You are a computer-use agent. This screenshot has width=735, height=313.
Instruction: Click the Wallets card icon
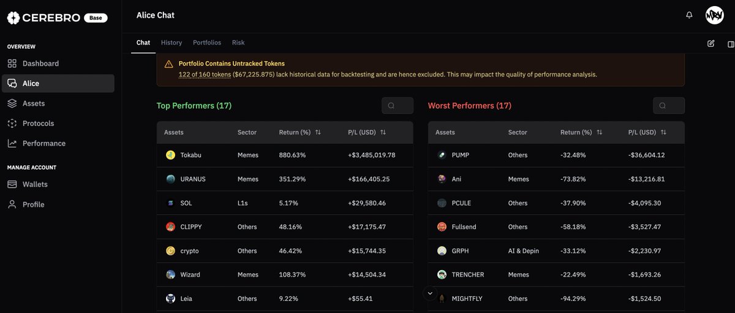pos(12,185)
